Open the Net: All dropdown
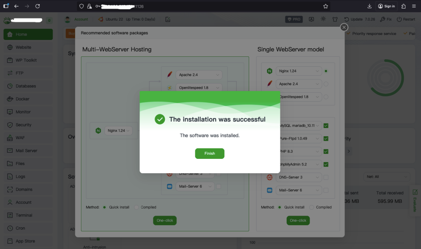This screenshot has width=421, height=249. tap(386, 177)
